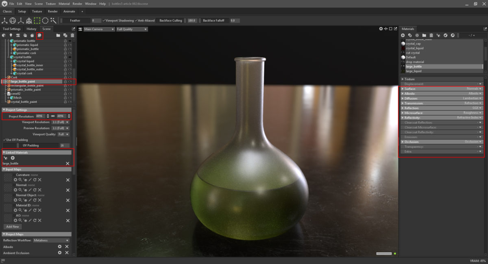Open the Texture menu
The width and height of the screenshot is (488, 264).
click(51, 3)
